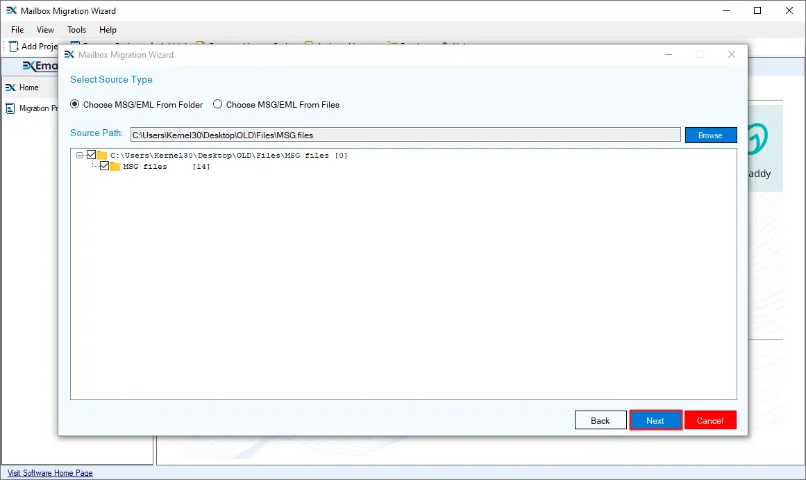Image resolution: width=806 pixels, height=480 pixels.
Task: Click Browse to pick a source path
Action: 710,134
